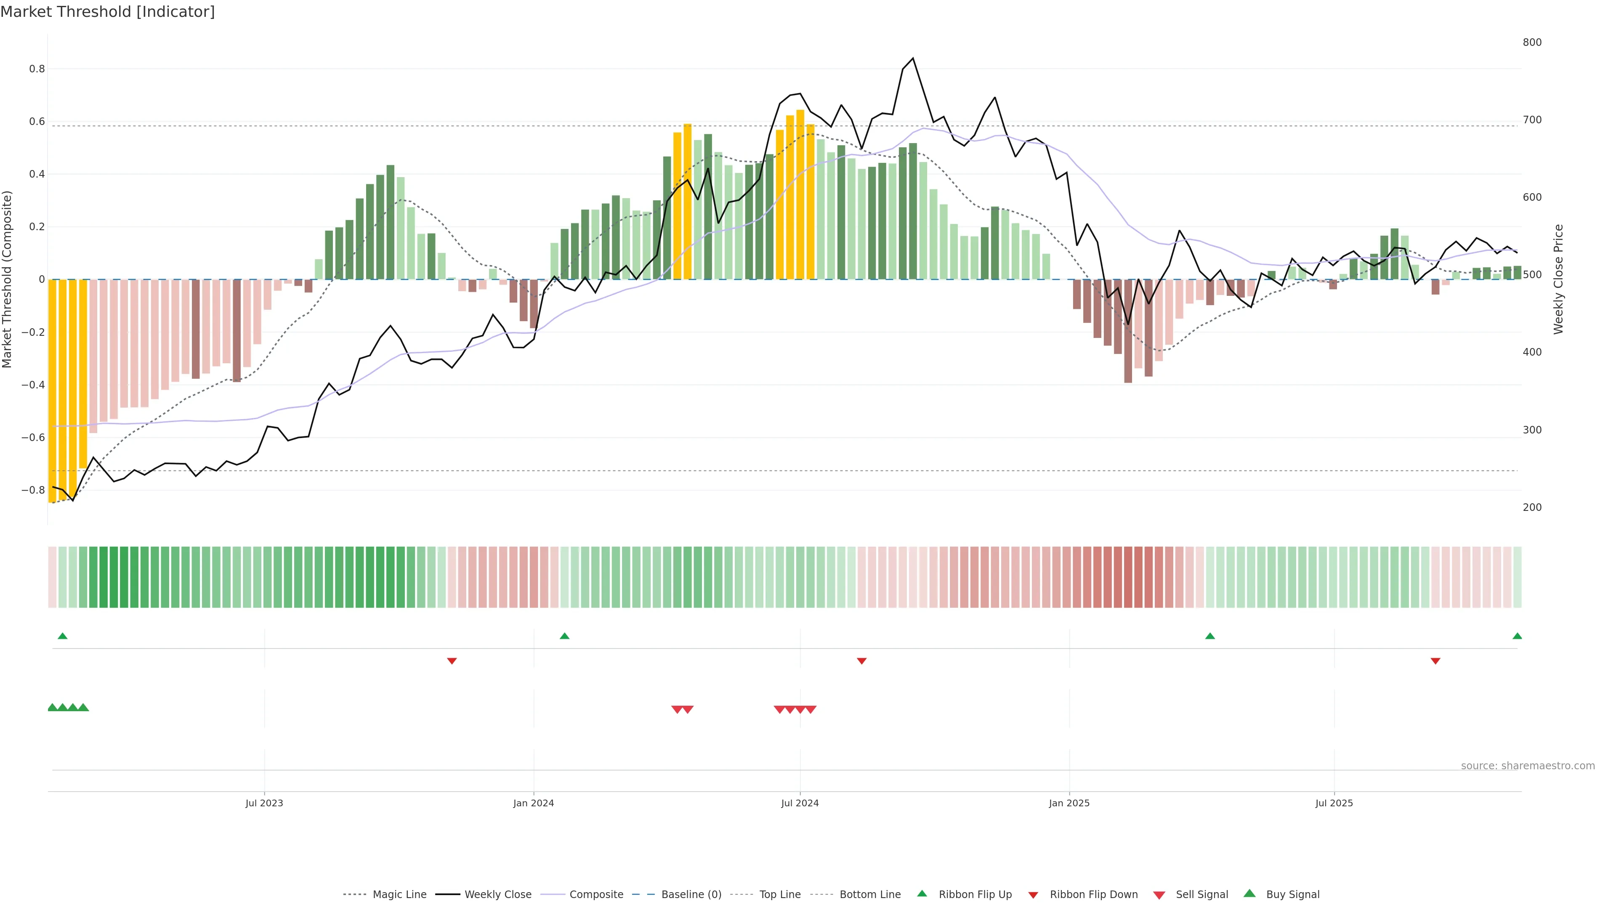Click Baseline (0) legend item
Image resolution: width=1616 pixels, height=909 pixels.
pyautogui.click(x=691, y=895)
